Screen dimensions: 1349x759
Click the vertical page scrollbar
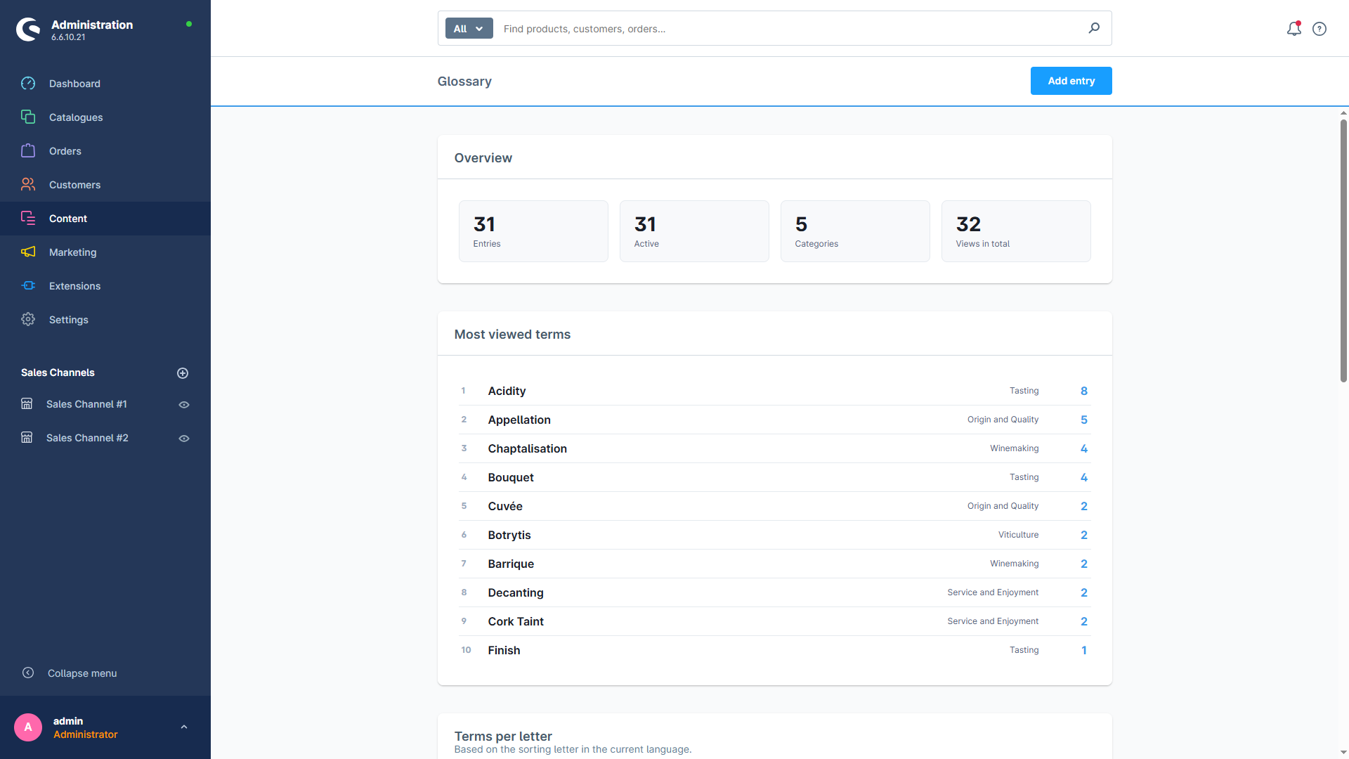pos(1343,251)
